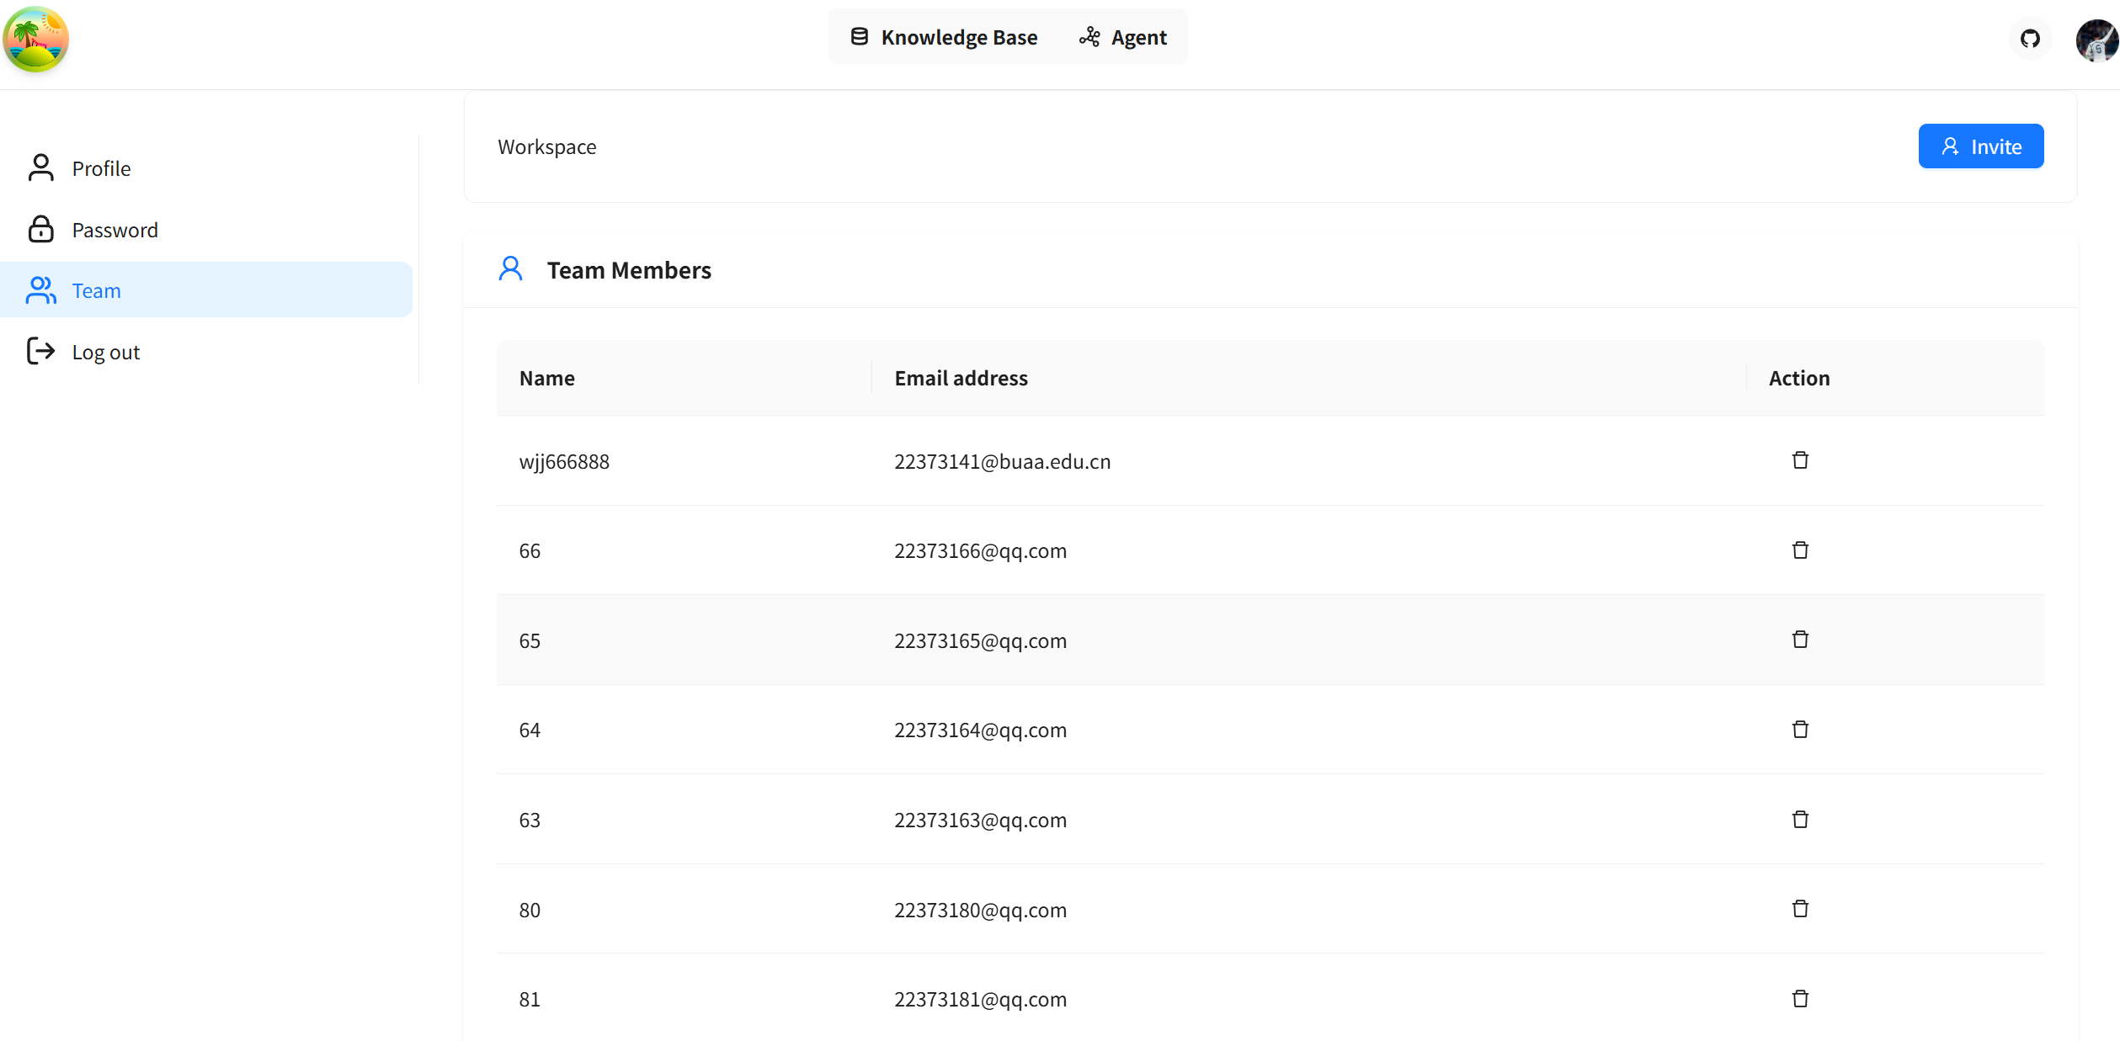2120x1041 pixels.
Task: Switch to the Agent tab
Action: [x=1123, y=37]
